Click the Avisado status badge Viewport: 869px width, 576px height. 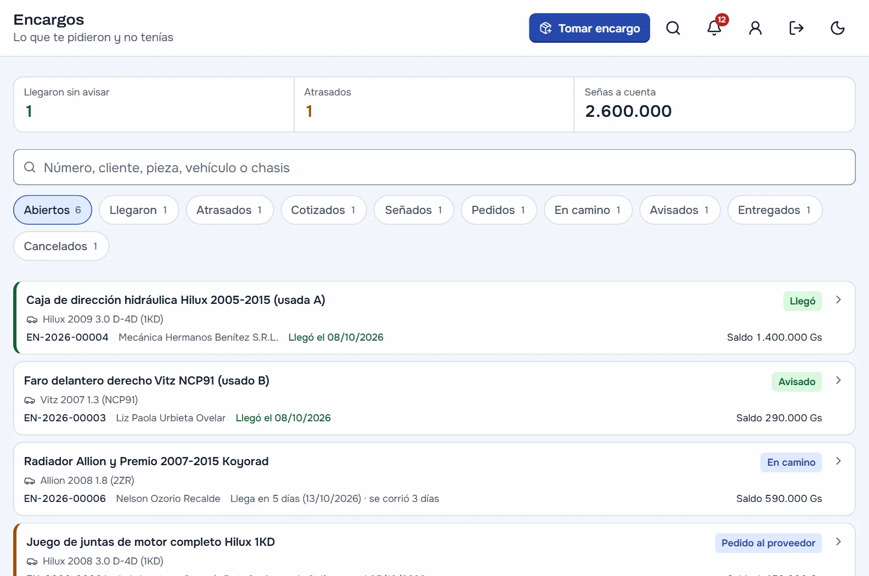coord(797,382)
